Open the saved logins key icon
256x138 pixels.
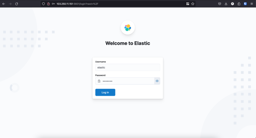[x=53, y=4]
